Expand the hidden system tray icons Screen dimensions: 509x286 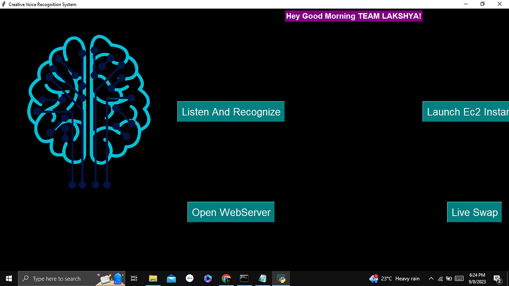point(431,278)
